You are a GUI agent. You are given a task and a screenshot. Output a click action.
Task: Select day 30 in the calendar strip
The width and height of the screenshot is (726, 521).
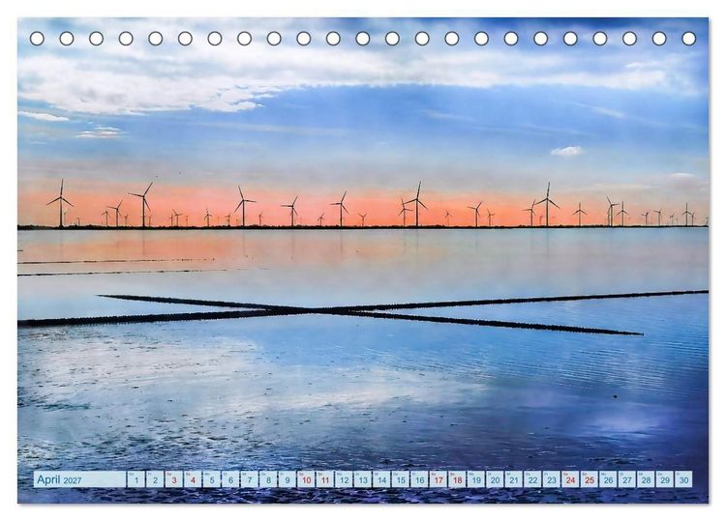[x=683, y=479]
